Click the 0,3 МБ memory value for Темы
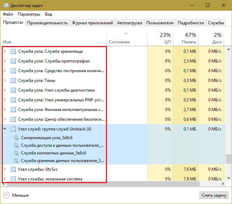 [190, 80]
